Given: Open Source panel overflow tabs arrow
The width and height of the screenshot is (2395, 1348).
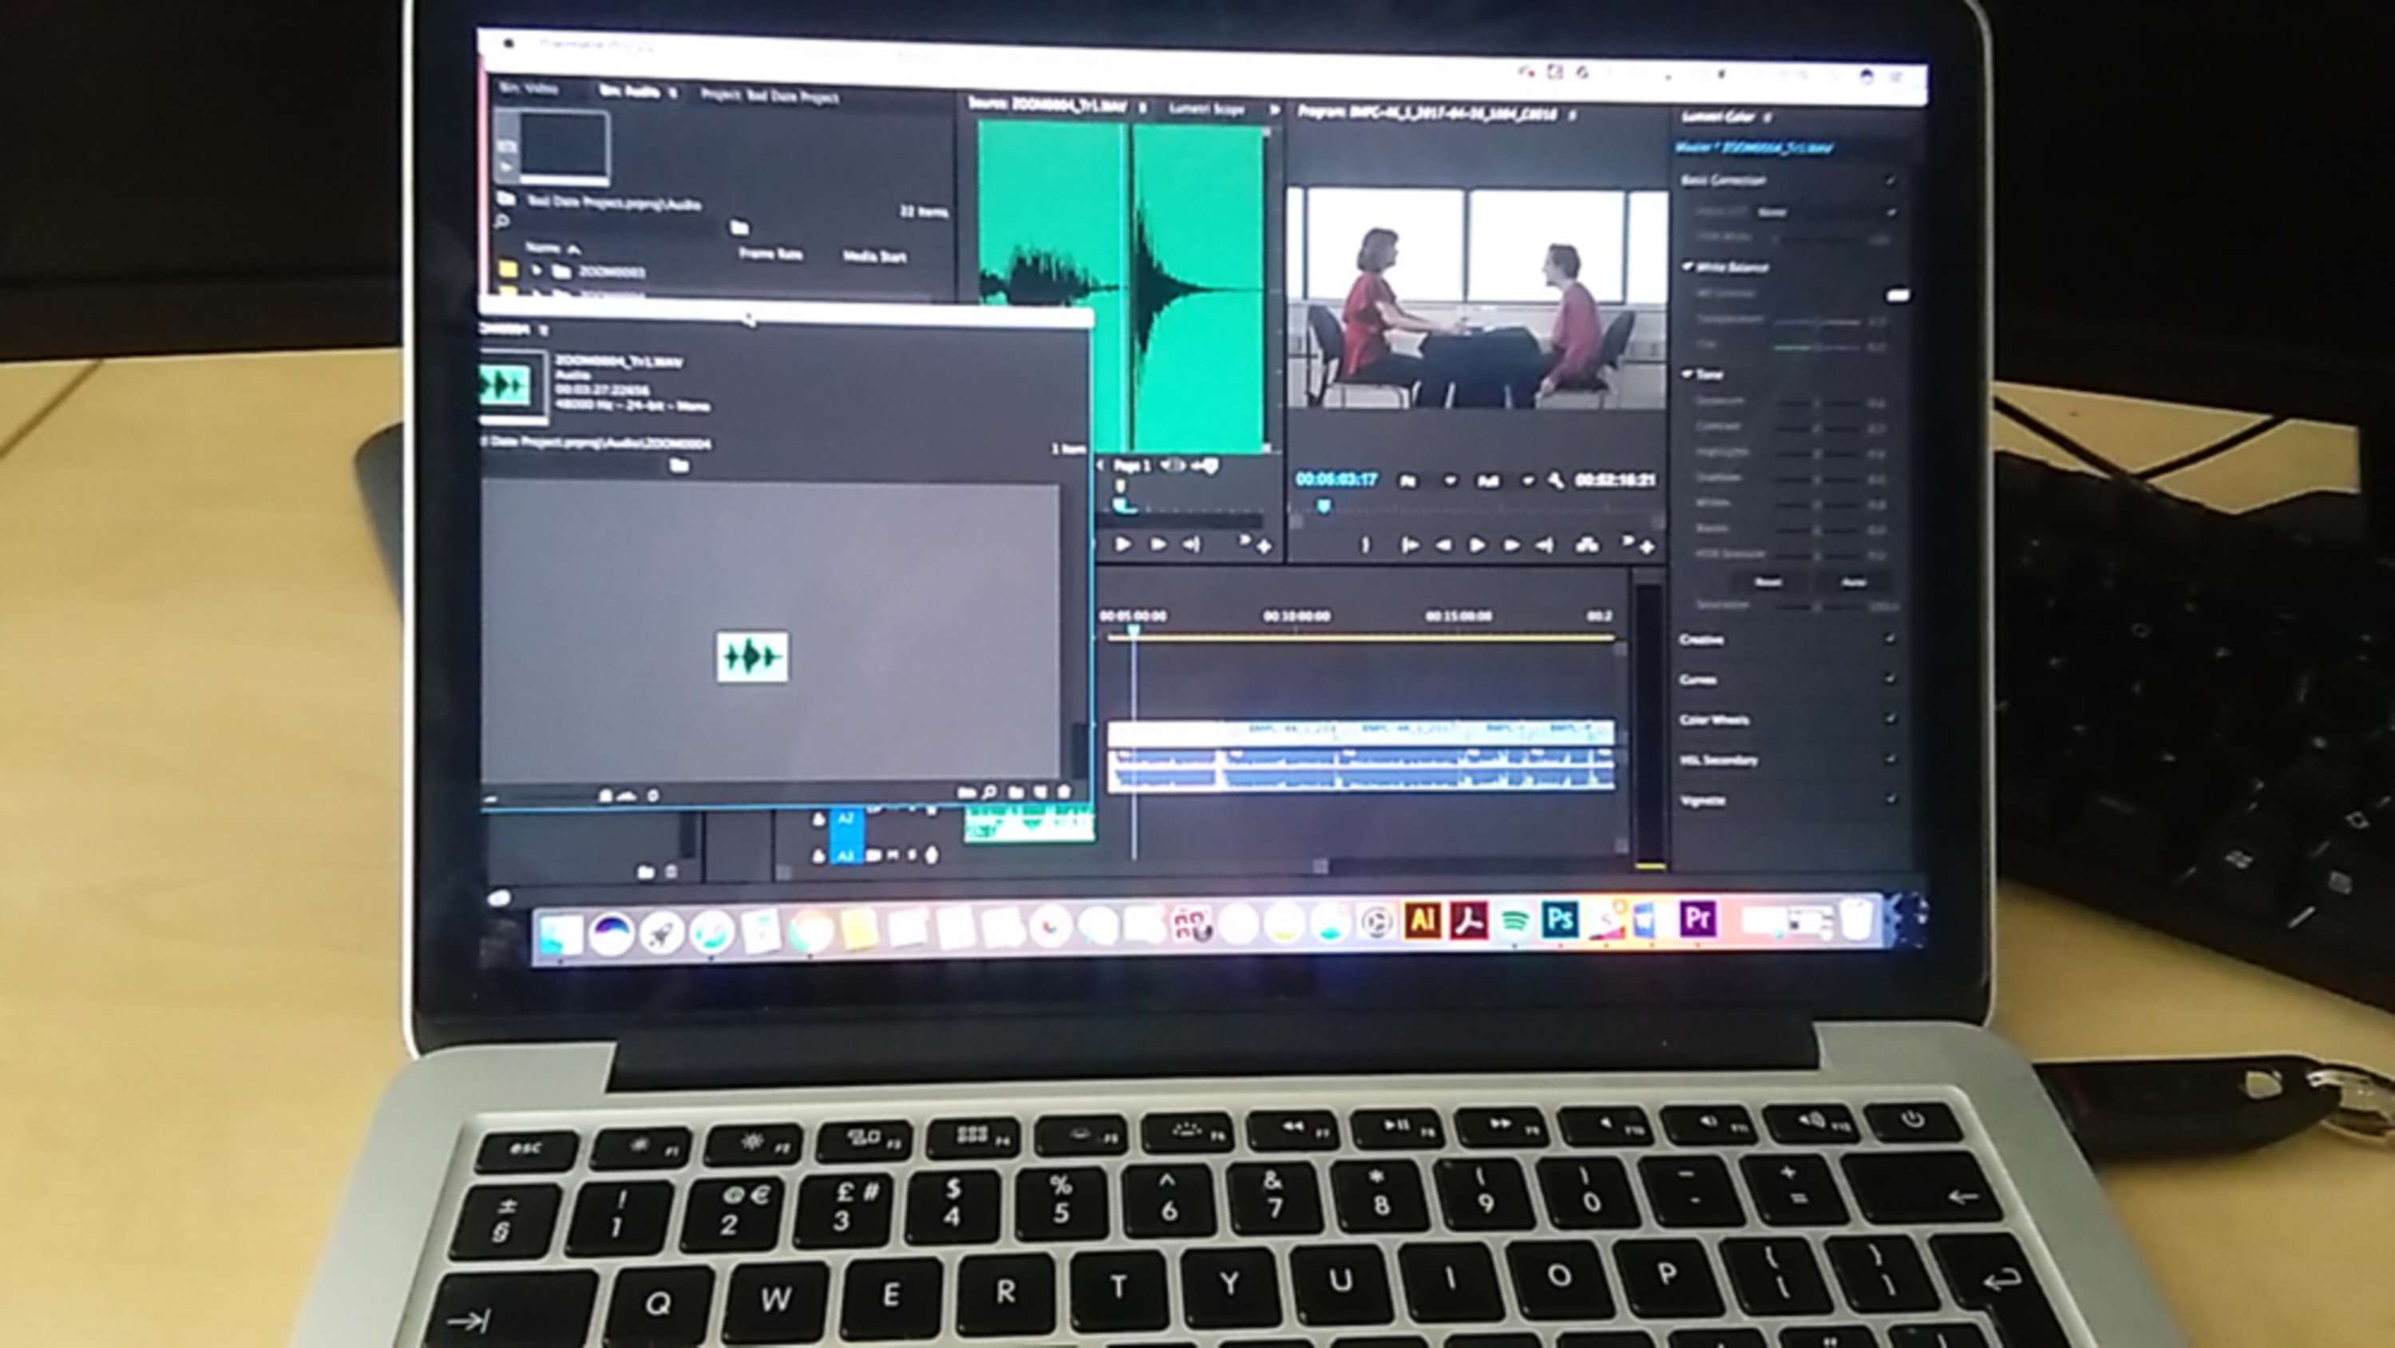Looking at the screenshot, I should click(1273, 109).
